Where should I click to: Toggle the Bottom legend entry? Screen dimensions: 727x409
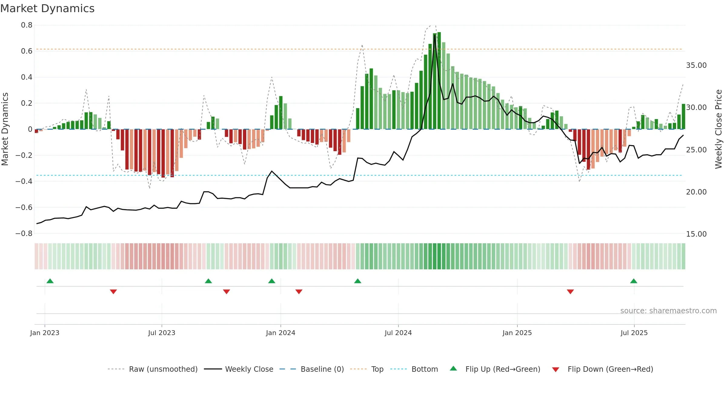(x=414, y=369)
